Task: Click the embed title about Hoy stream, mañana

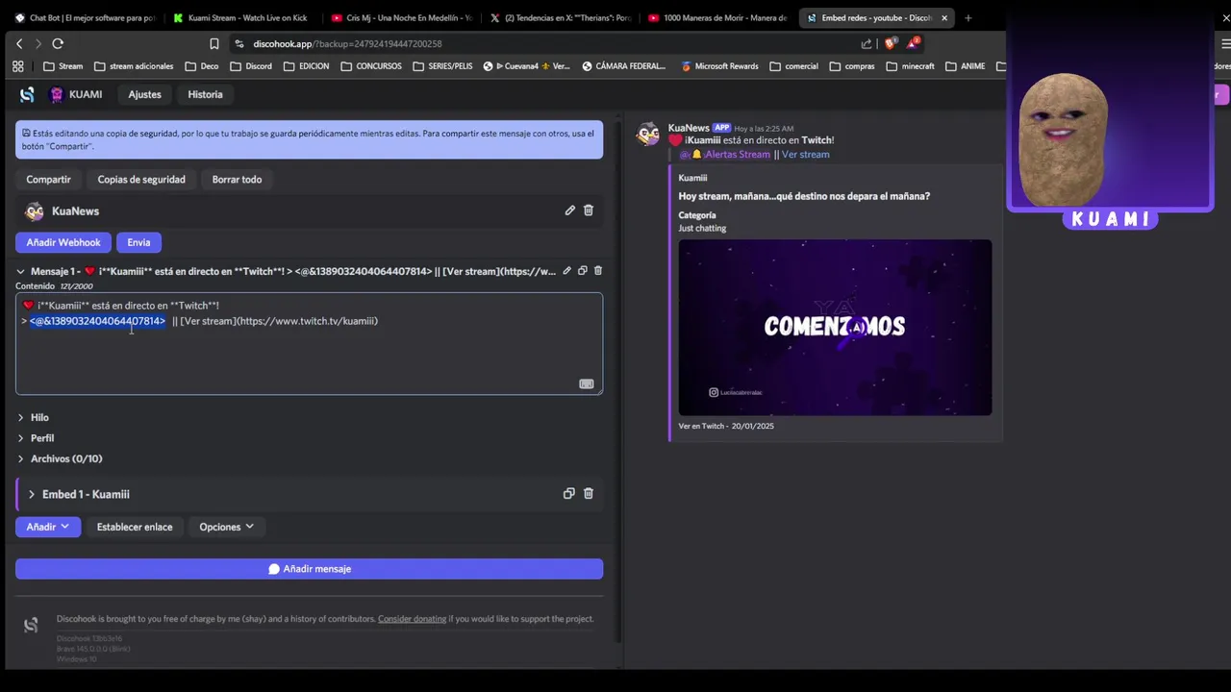Action: tap(804, 196)
